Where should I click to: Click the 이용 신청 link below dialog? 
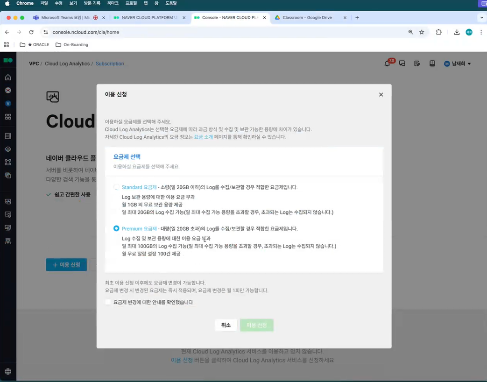[182, 360]
